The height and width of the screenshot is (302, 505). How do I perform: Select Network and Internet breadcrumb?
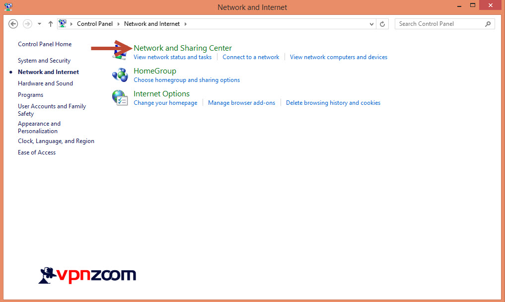click(152, 24)
